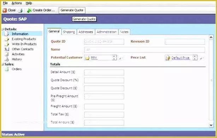Open History via its clock icon

(x=7, y=59)
